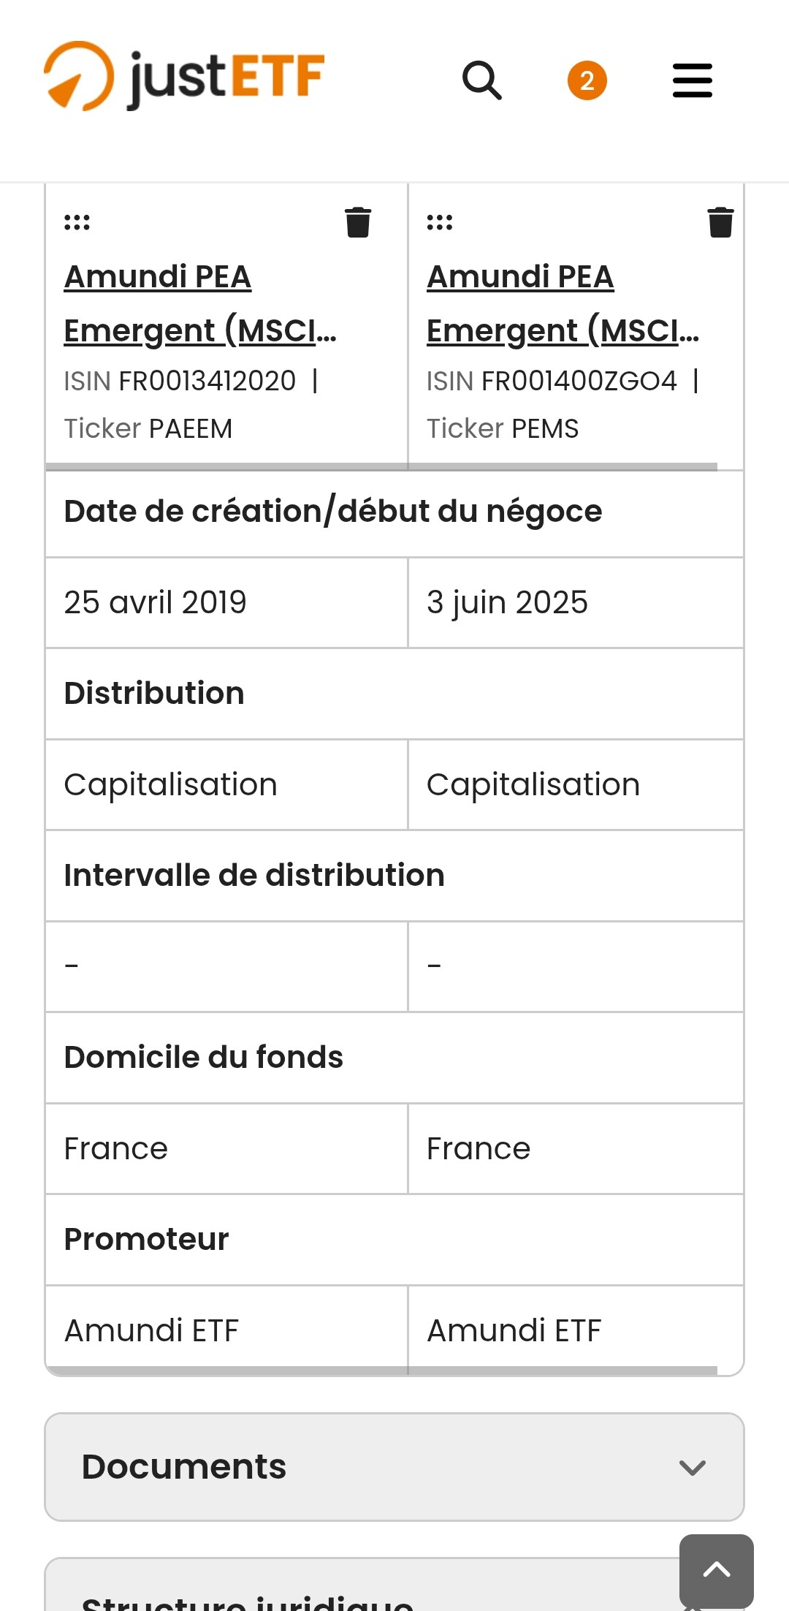Open the search magnifier icon
Viewport: 789px width, 1611px height.
point(482,80)
